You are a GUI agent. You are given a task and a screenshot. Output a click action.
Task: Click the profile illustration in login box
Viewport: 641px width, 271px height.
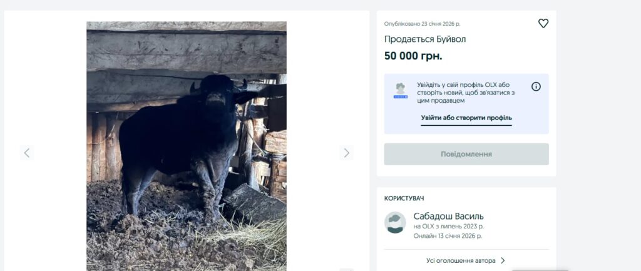pyautogui.click(x=400, y=91)
